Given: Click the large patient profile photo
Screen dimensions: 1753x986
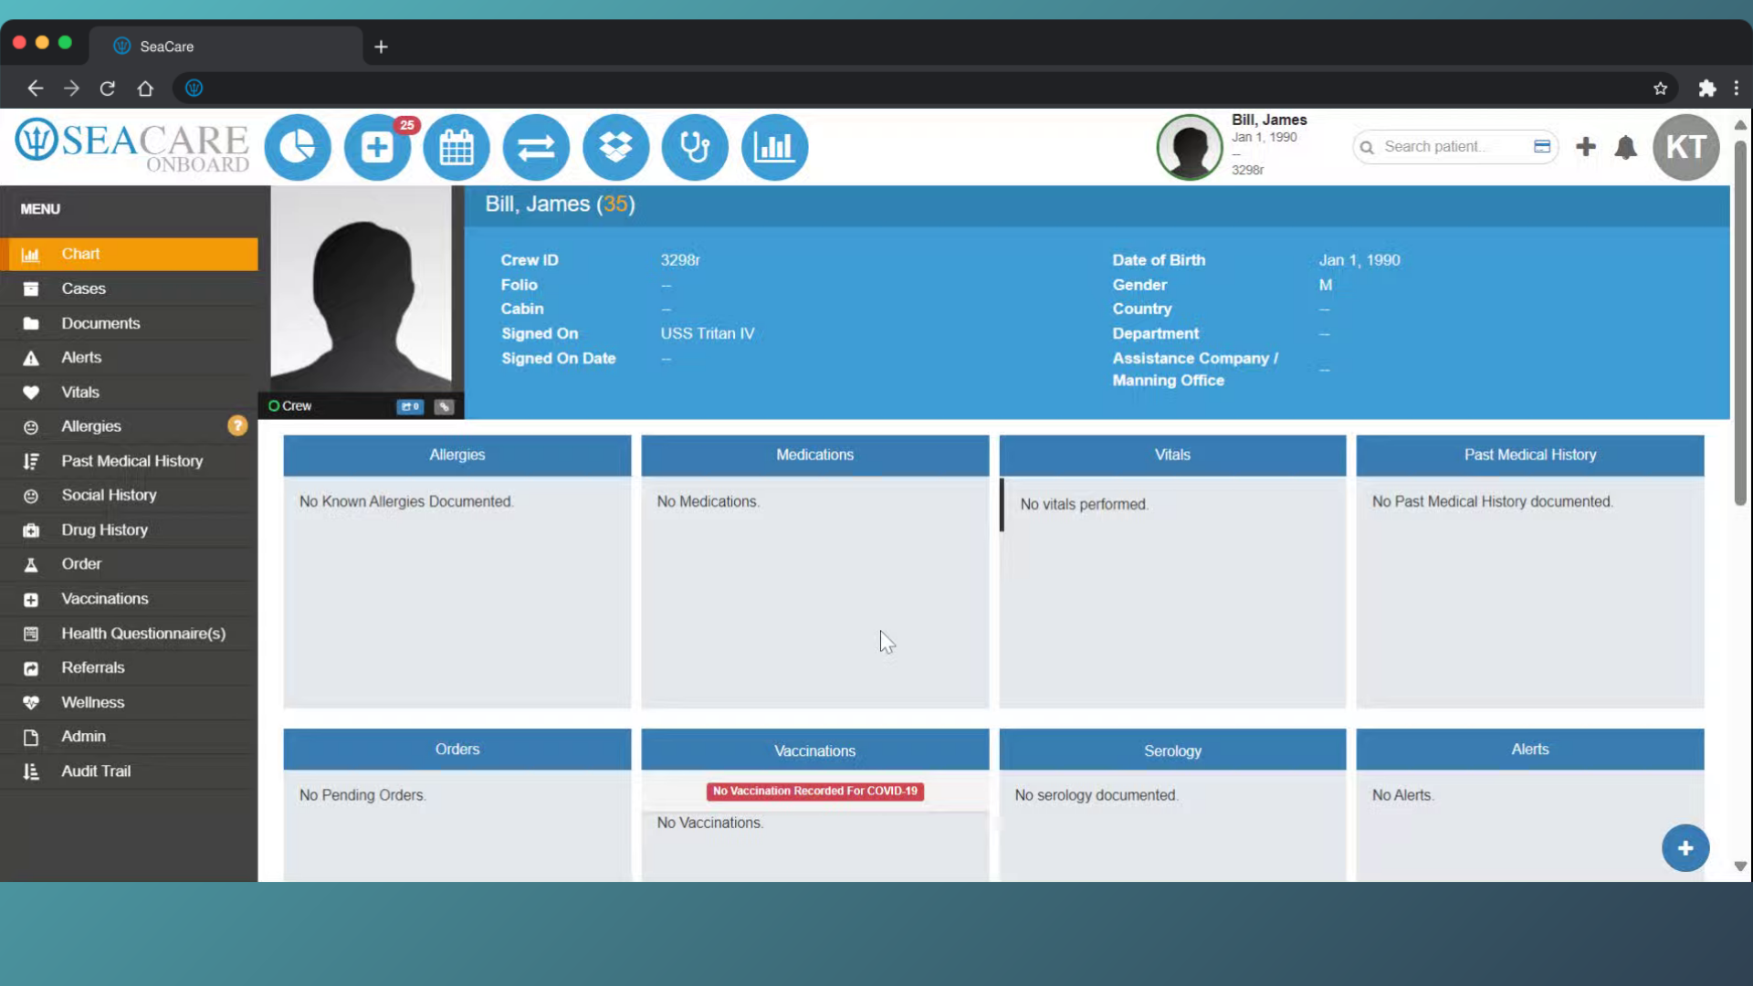Looking at the screenshot, I should tap(361, 289).
